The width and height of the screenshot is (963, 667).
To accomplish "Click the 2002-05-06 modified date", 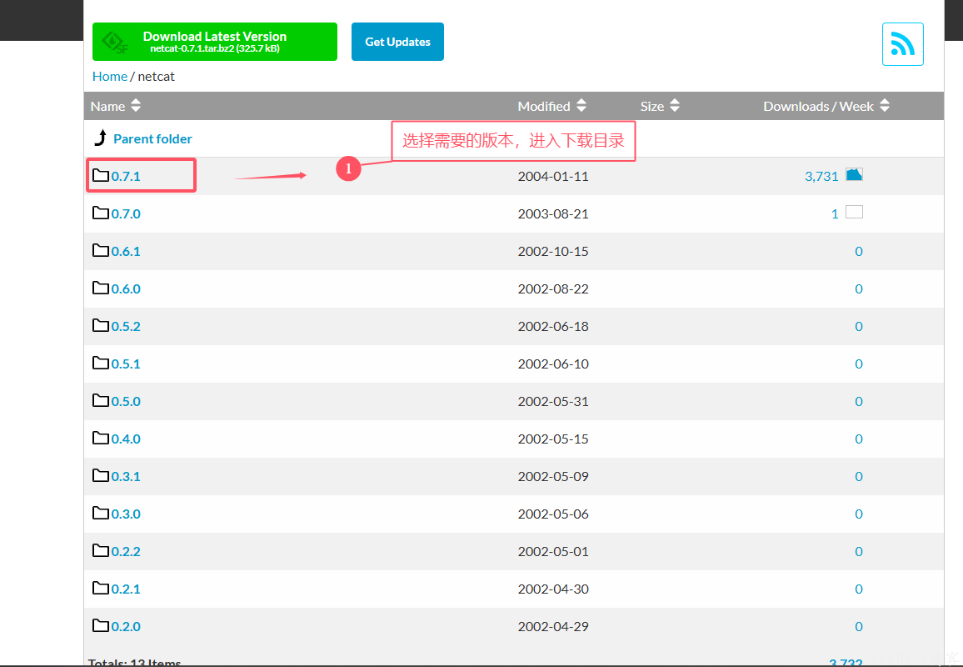I will point(553,514).
